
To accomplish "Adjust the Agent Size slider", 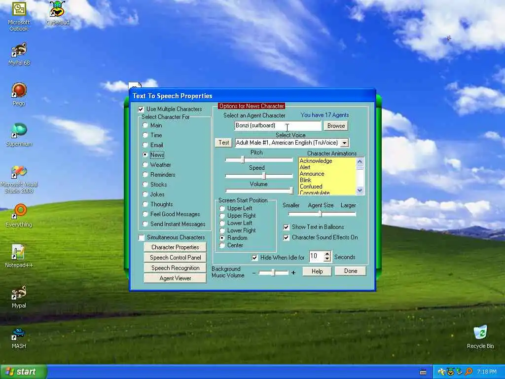I will pos(320,214).
